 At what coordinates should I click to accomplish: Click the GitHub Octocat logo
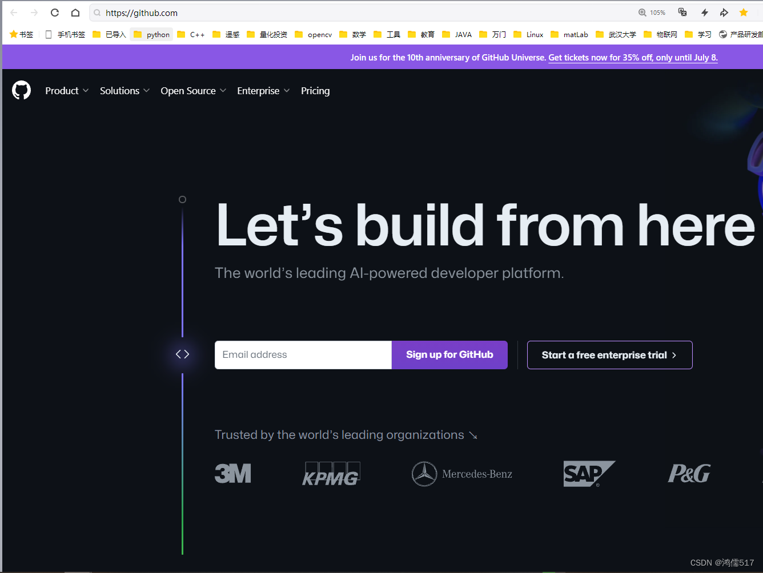(21, 90)
